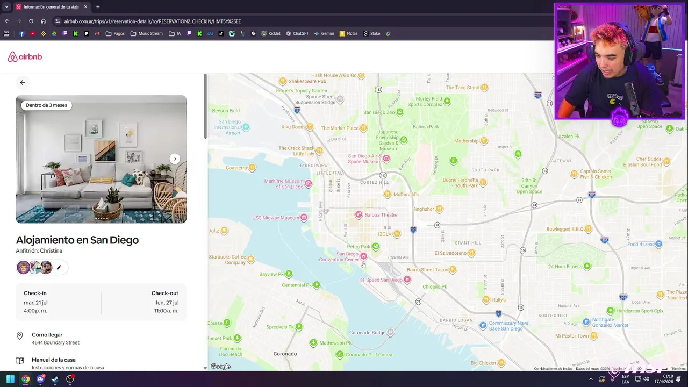Open the Stake bookmark
This screenshot has width=688, height=387.
[x=372, y=33]
